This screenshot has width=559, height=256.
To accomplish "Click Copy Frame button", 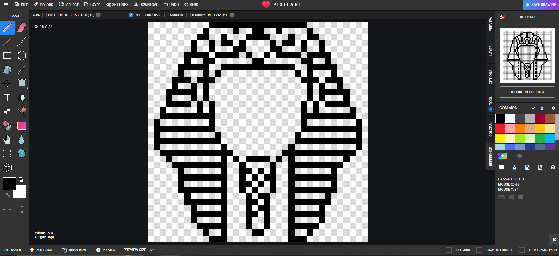I will [x=74, y=250].
